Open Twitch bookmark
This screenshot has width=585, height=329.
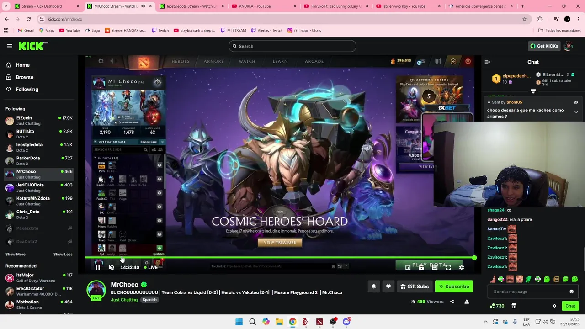point(160,31)
